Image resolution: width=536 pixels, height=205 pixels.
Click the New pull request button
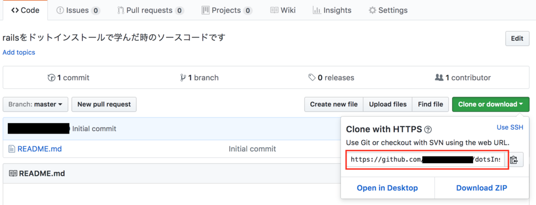pos(104,104)
